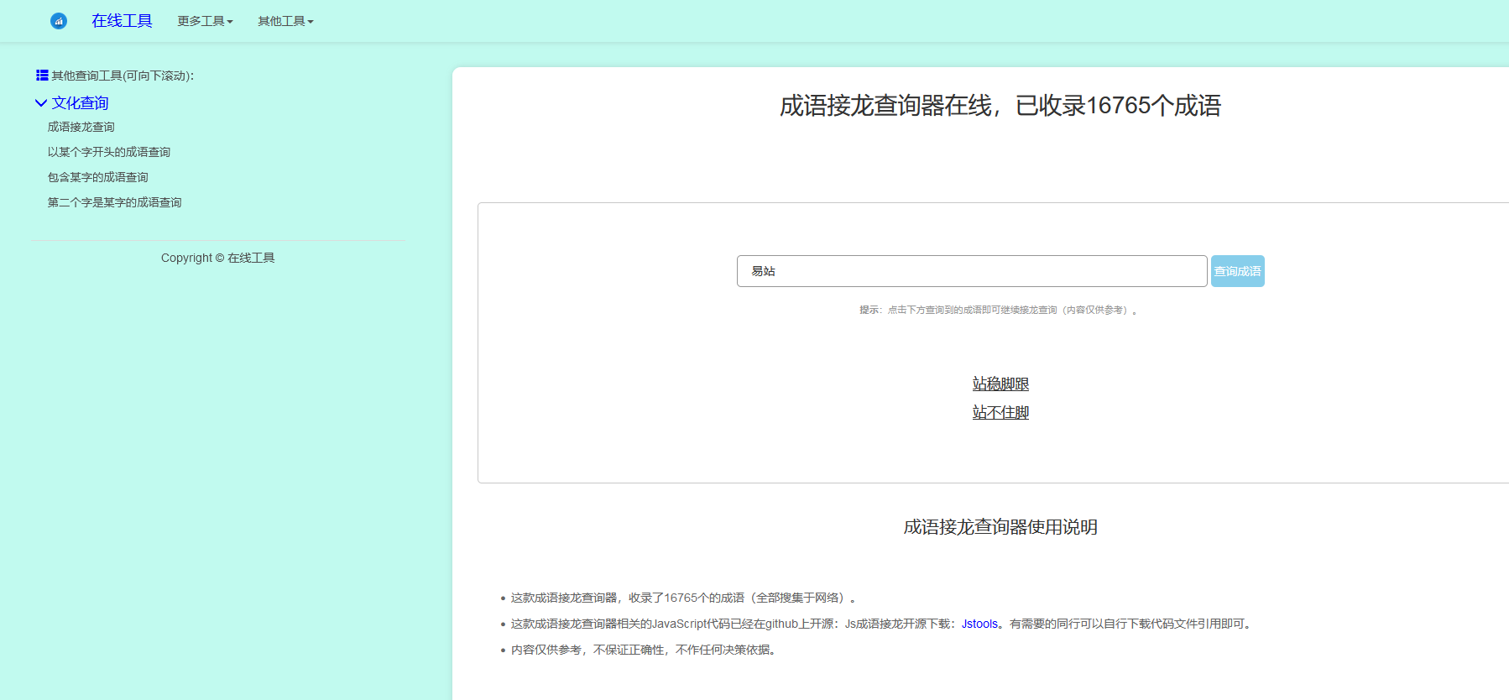Open 成语接龙查询 in the sidebar
Image resolution: width=1509 pixels, height=700 pixels.
(81, 127)
